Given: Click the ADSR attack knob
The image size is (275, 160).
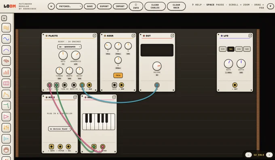Looking at the screenshot, I should 108,46.
